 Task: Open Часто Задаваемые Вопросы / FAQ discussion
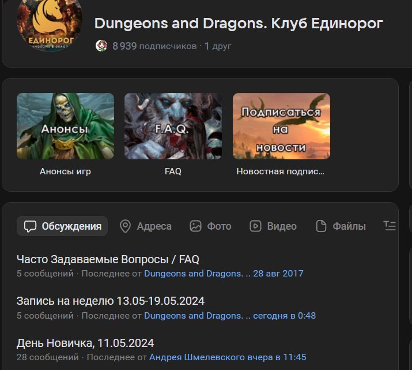[108, 260]
